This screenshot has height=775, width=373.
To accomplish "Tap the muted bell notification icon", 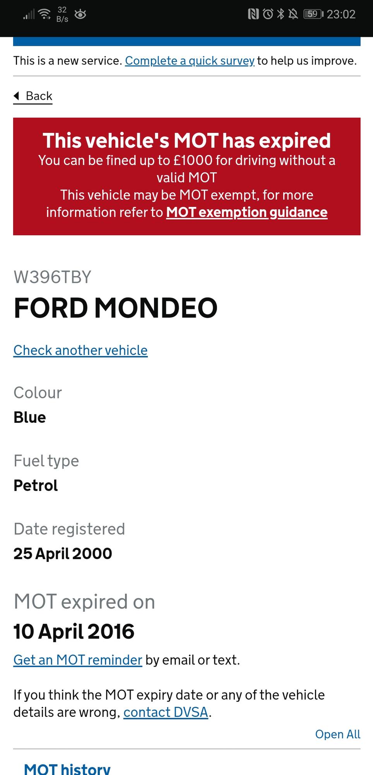I will (x=293, y=14).
